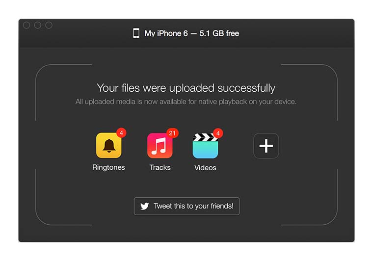Viewport: 373px width, 261px height.
Task: Open the Tracks music note icon
Action: tap(160, 145)
